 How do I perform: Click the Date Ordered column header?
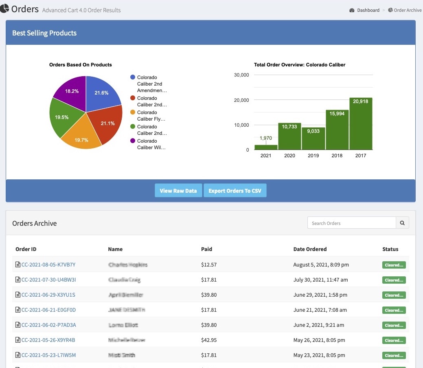coord(310,249)
